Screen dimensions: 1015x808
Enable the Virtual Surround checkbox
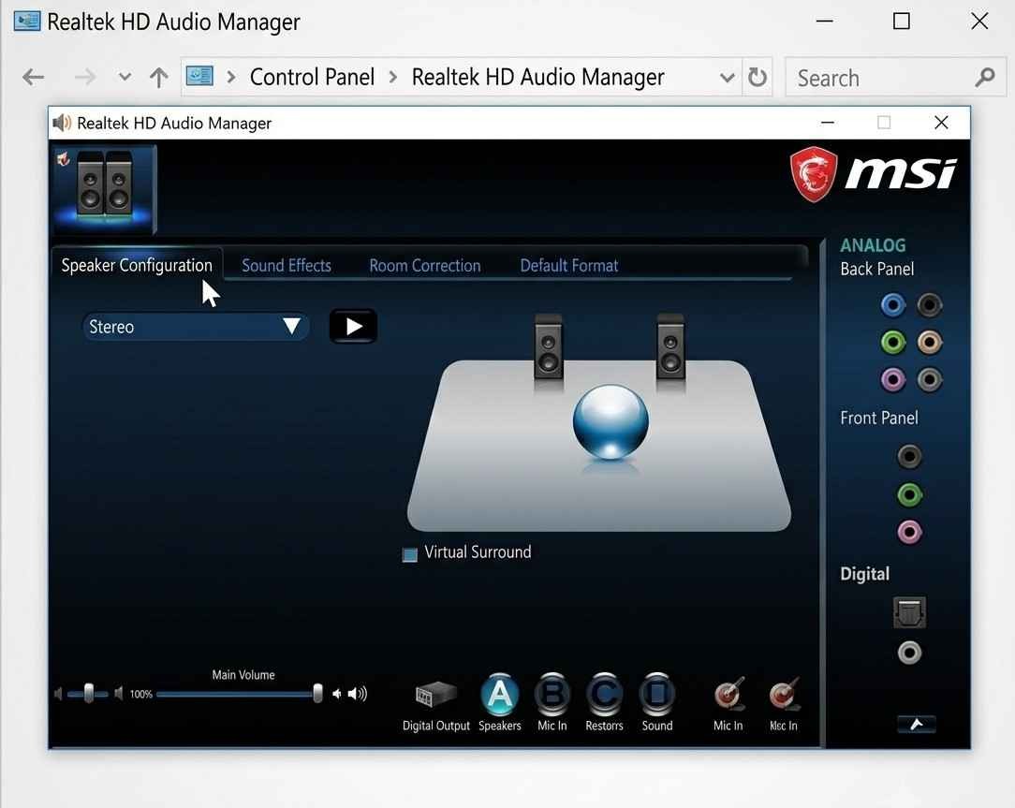(410, 555)
